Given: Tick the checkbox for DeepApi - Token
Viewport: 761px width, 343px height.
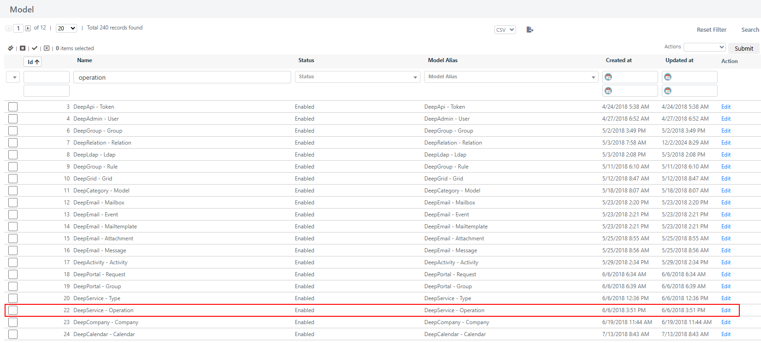Looking at the screenshot, I should point(13,107).
